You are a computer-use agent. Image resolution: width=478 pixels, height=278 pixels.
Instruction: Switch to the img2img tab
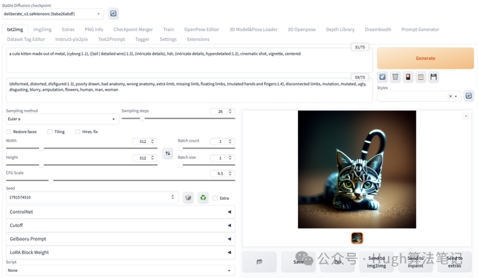42,30
